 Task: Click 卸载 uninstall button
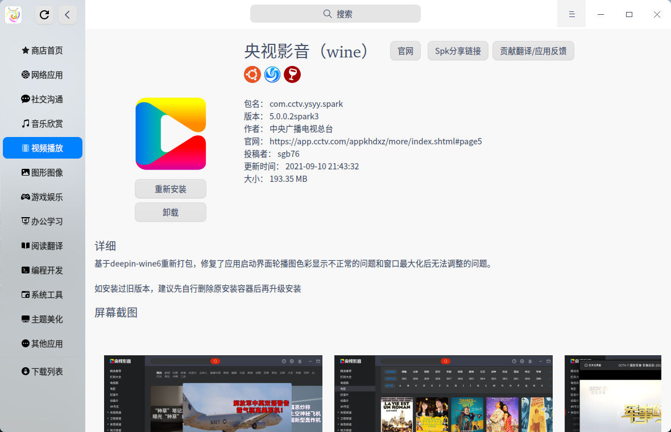click(171, 212)
